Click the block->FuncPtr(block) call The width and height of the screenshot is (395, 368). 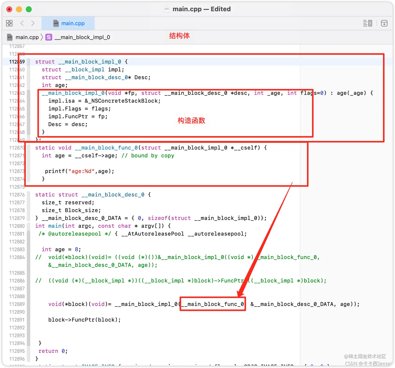pos(84,320)
